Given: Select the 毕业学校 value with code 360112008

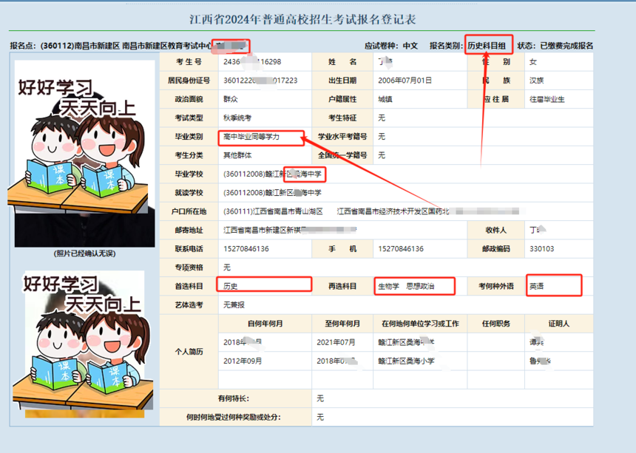Looking at the screenshot, I should pos(272,174).
